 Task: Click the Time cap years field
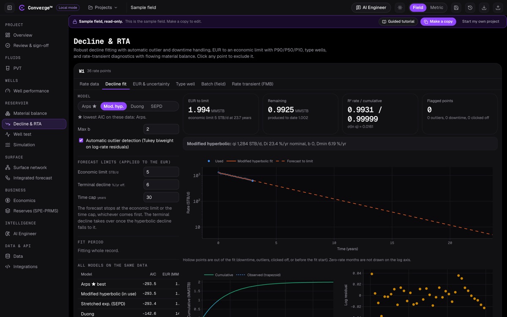[161, 197]
